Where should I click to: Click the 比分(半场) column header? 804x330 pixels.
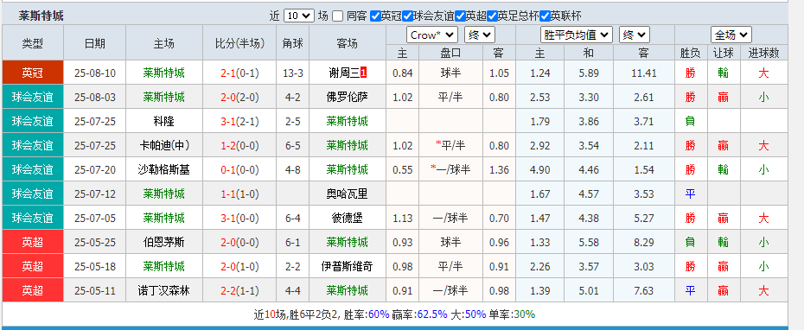pyautogui.click(x=240, y=43)
